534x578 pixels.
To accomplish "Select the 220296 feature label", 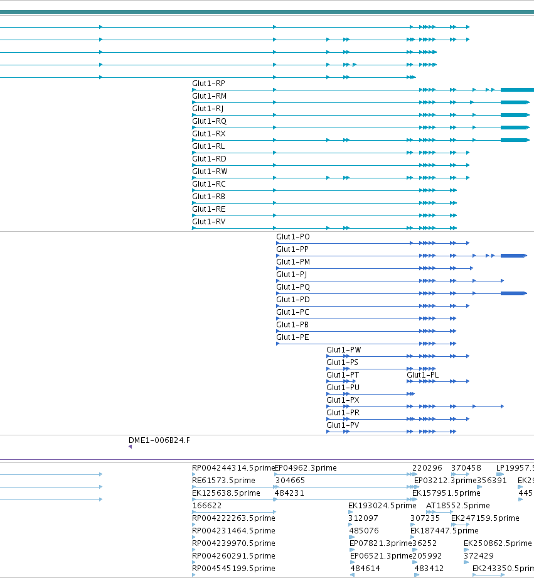I will pyautogui.click(x=427, y=468).
